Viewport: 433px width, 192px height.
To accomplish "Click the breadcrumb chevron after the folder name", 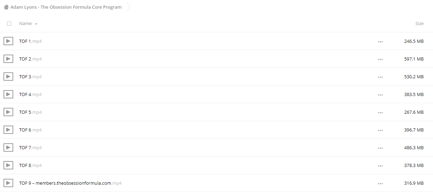I will pos(128,7).
